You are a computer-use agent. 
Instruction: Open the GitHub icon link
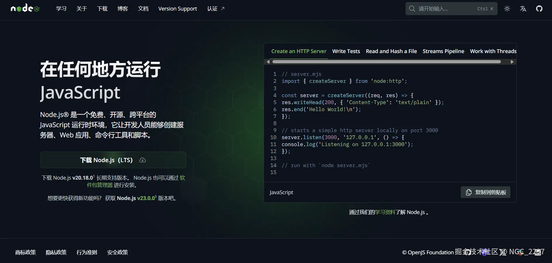pyautogui.click(x=539, y=9)
